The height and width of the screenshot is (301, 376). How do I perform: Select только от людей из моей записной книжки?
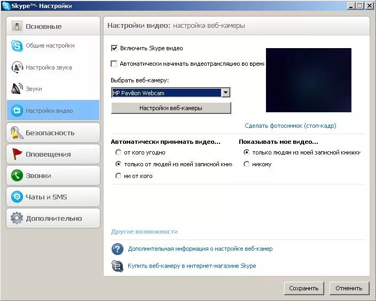pyautogui.click(x=118, y=164)
